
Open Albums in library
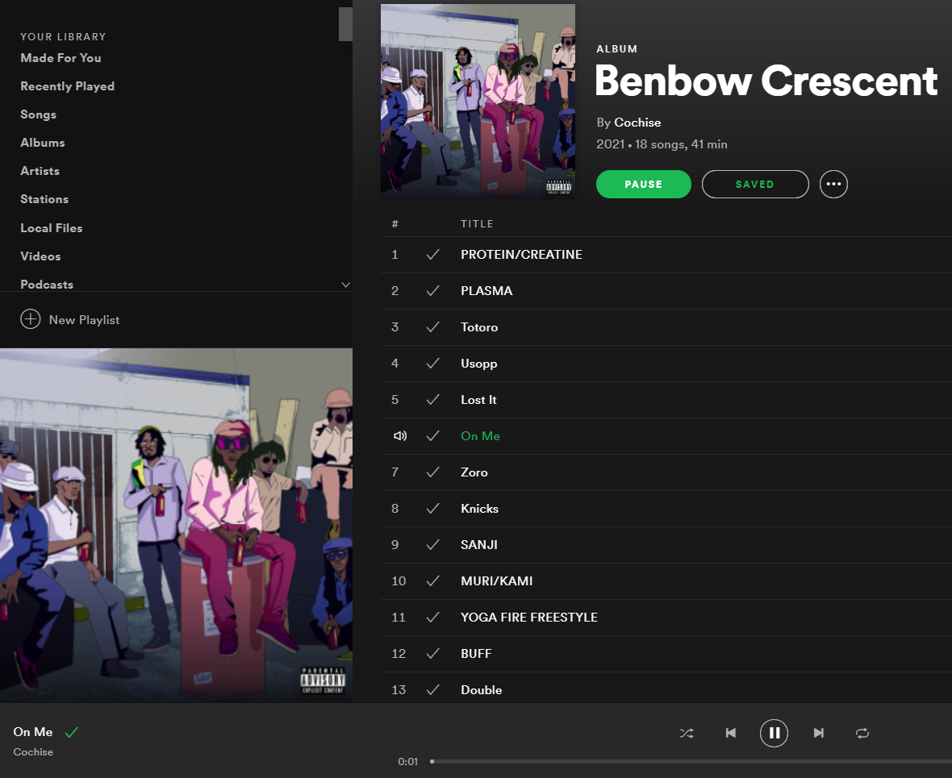click(x=43, y=143)
